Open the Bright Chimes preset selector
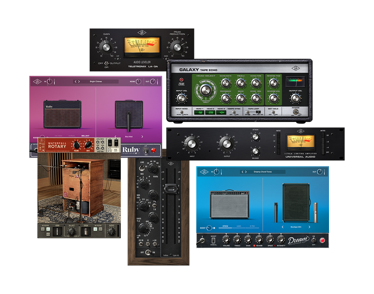 coord(96,82)
